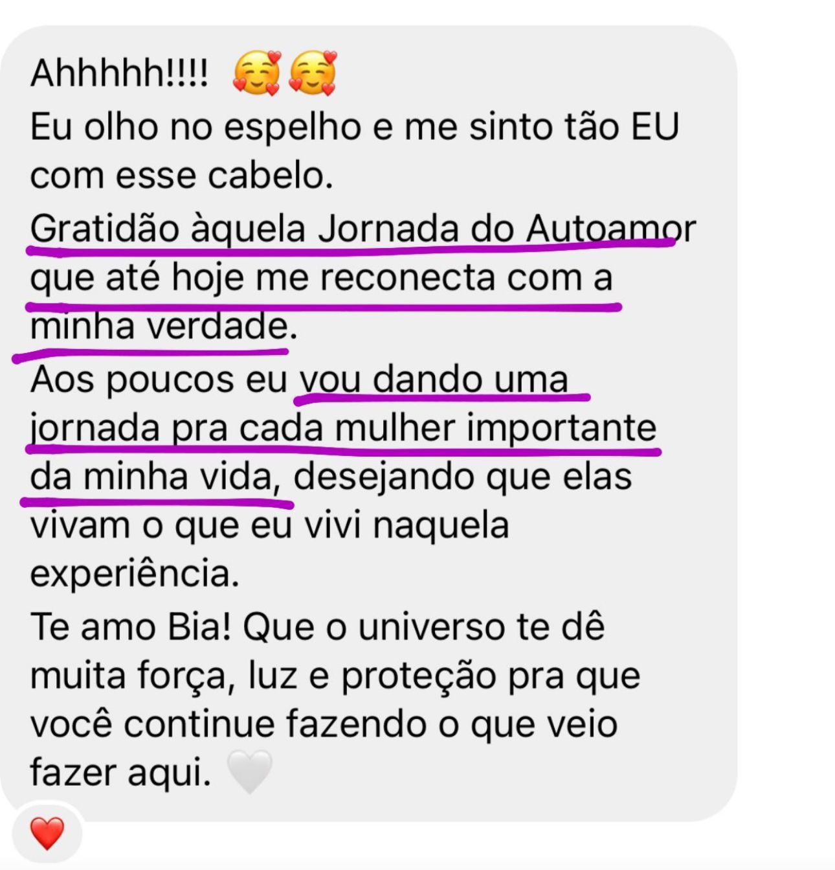Screen dimensions: 835x870
Task: Click the second smiling face with hearts emoji
Action: point(313,73)
